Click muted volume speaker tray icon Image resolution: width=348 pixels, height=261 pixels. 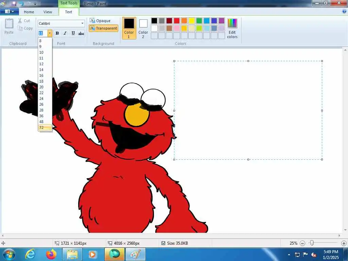coord(314,255)
